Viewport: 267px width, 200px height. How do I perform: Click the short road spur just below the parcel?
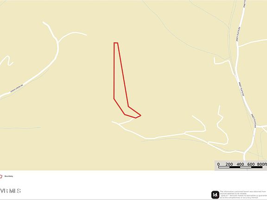click(127, 122)
